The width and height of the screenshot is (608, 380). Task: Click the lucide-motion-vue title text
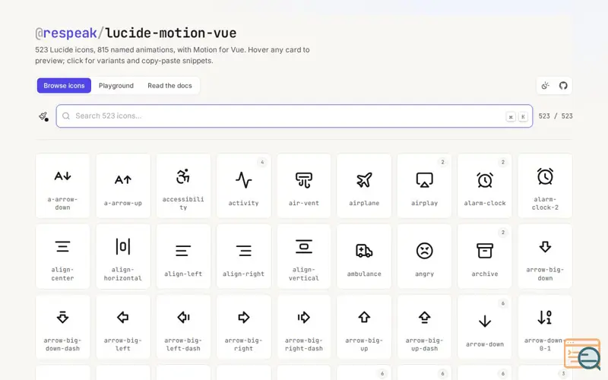point(170,33)
